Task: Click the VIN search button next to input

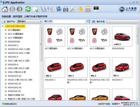Action: click(88, 22)
